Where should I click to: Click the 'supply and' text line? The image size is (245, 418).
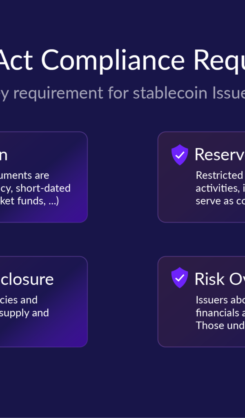[x=24, y=313]
